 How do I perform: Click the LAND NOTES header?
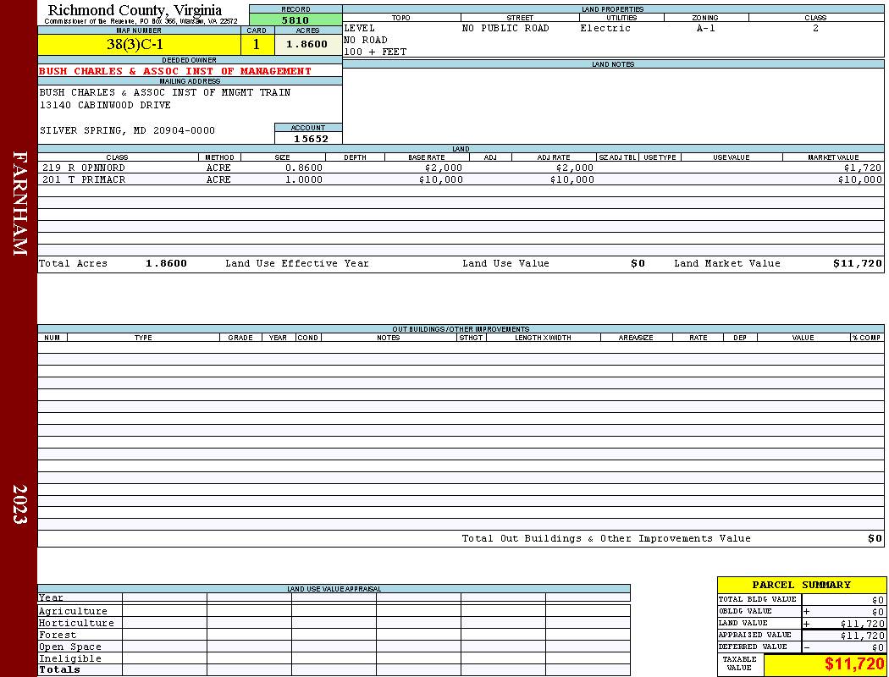click(x=613, y=64)
